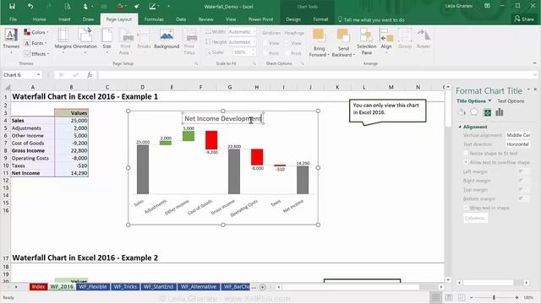Undo the last action
This screenshot has width=541, height=304.
click(30, 6)
